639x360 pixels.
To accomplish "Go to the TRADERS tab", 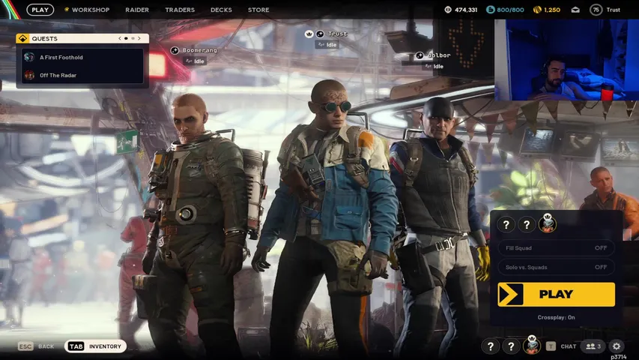I will [x=180, y=10].
